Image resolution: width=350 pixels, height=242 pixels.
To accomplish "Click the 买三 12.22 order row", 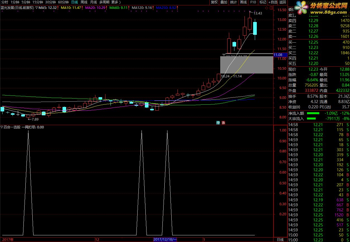I will [318, 53].
